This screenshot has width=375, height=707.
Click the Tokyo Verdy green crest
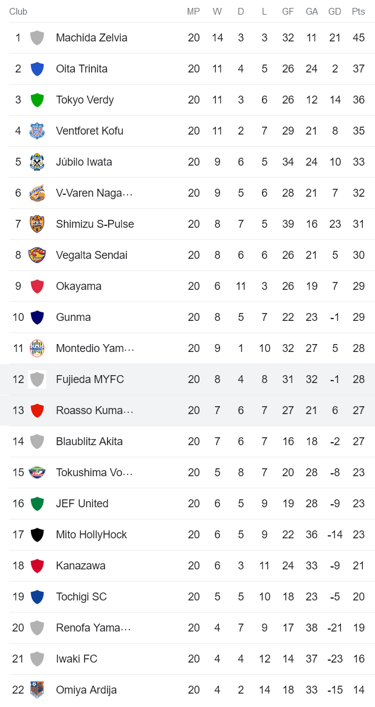click(x=37, y=99)
